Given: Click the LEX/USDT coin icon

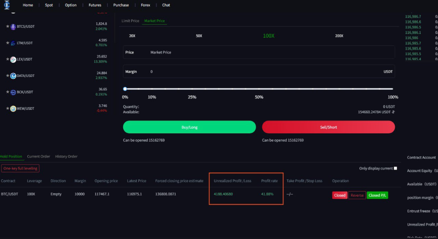Looking at the screenshot, I should click(x=13, y=59).
